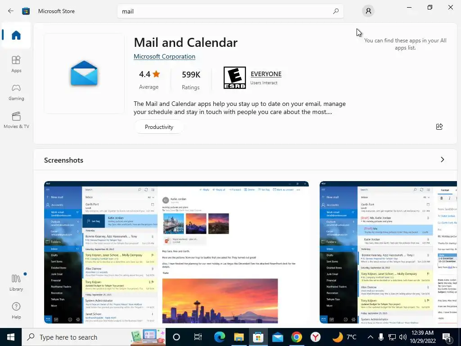Open the clock showing 12:39 AM
The width and height of the screenshot is (461, 346).
[x=422, y=337]
